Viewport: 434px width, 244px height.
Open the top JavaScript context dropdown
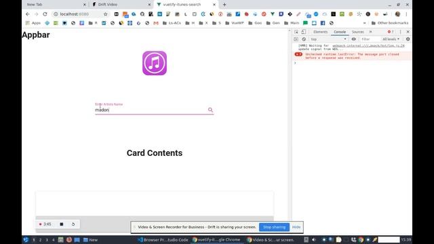[328, 39]
